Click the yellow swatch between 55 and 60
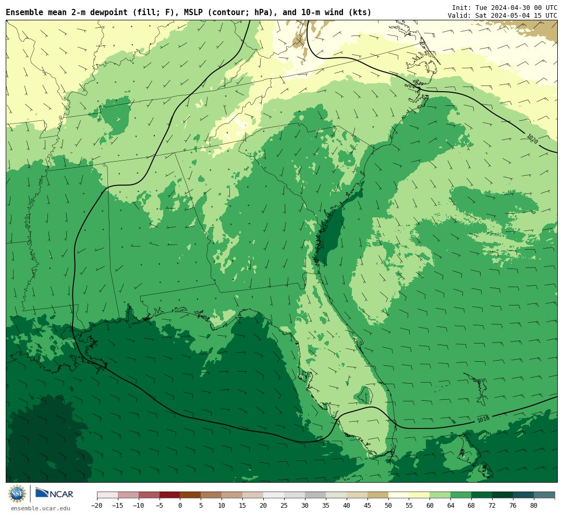This screenshot has height=515, width=563. 420,495
